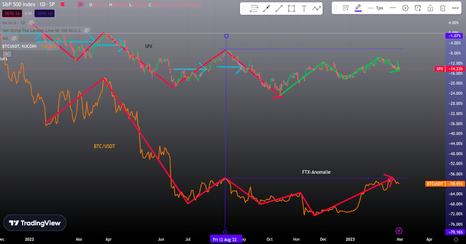Select the Text annotation tool
This screenshot has height=244, width=466.
tap(304, 8)
